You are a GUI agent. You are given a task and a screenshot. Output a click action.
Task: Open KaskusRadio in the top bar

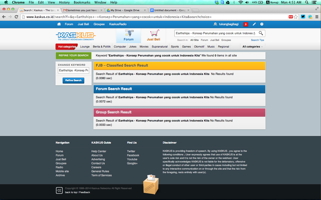(118, 24)
